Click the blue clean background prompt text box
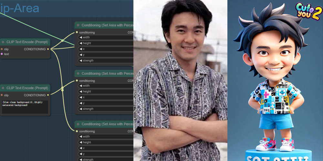This screenshot has height=161, width=323. [25, 107]
